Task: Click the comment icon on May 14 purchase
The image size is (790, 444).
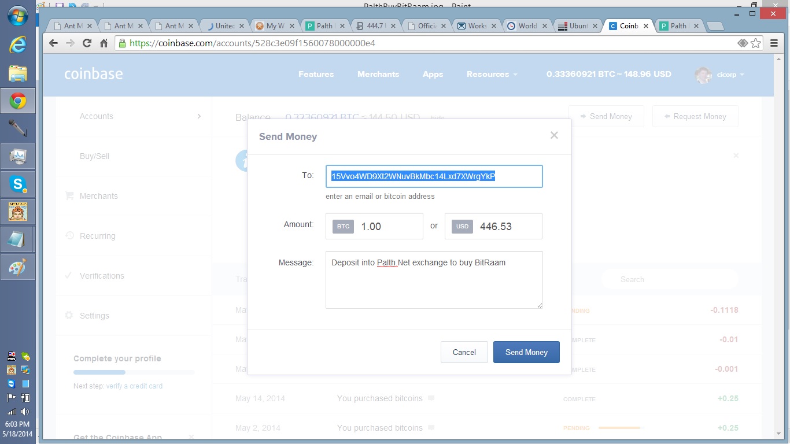Action: tap(431, 398)
